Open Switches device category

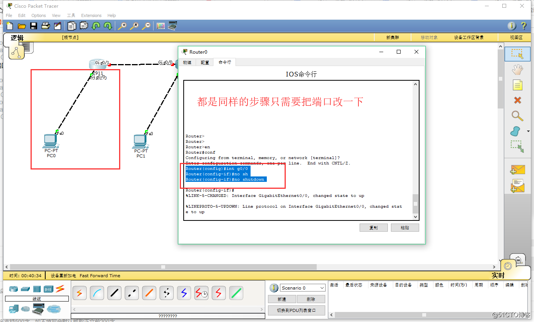tap(25, 289)
